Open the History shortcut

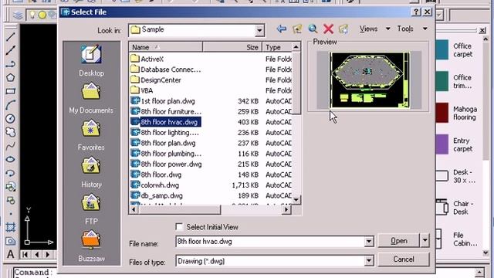tap(91, 172)
